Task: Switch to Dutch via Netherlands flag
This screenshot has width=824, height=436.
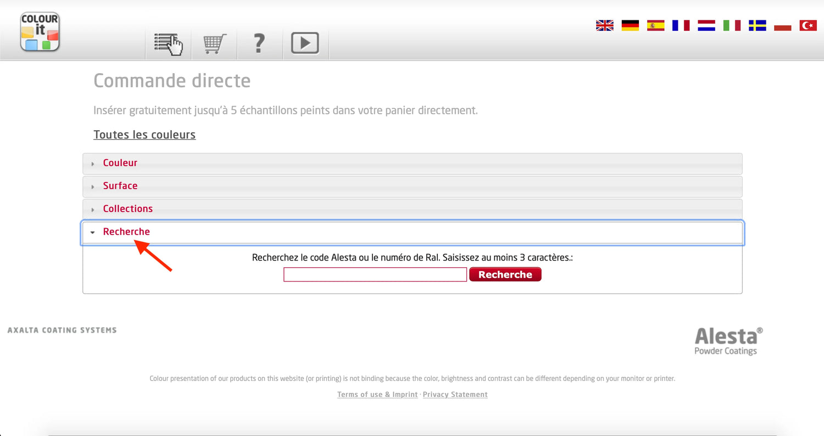Action: 706,25
